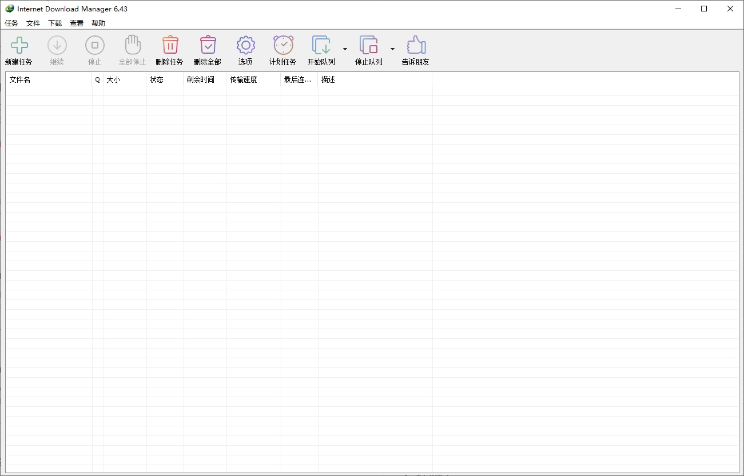Sort by the 剩余时间 column header
Image resolution: width=744 pixels, height=476 pixels.
[x=205, y=80]
